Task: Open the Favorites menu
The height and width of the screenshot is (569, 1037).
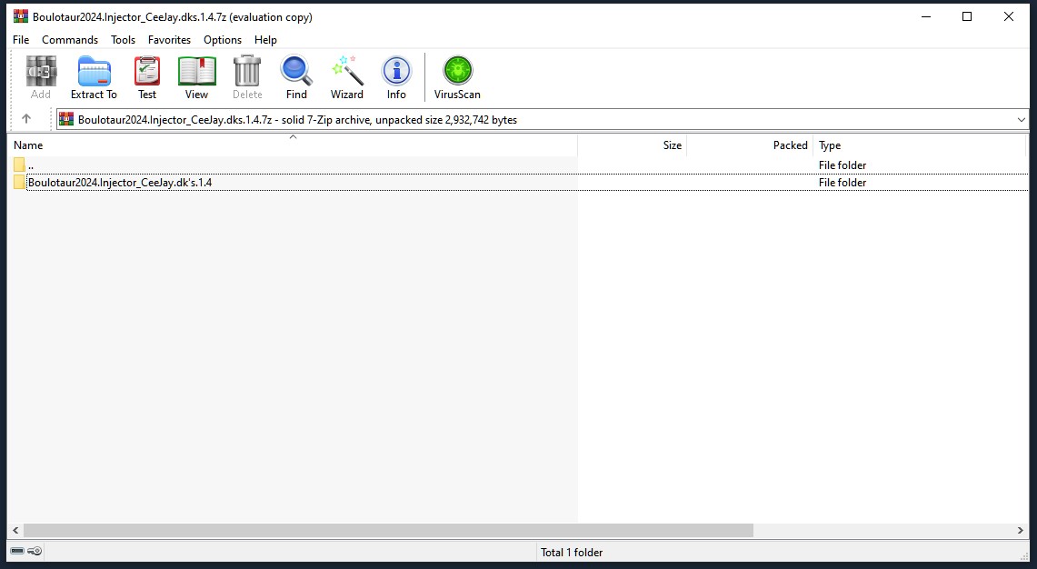Action: 169,40
